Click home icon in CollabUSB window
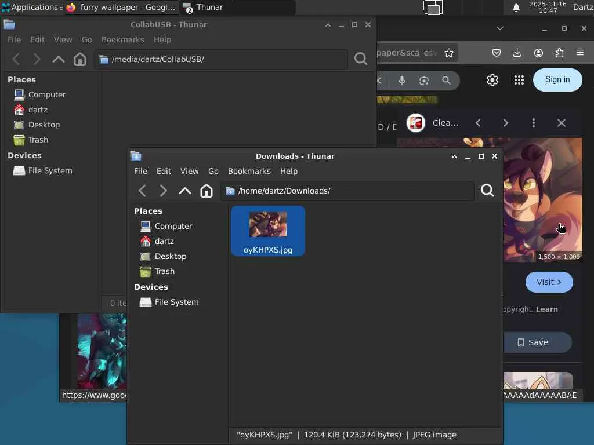Image resolution: width=594 pixels, height=445 pixels. (80, 60)
